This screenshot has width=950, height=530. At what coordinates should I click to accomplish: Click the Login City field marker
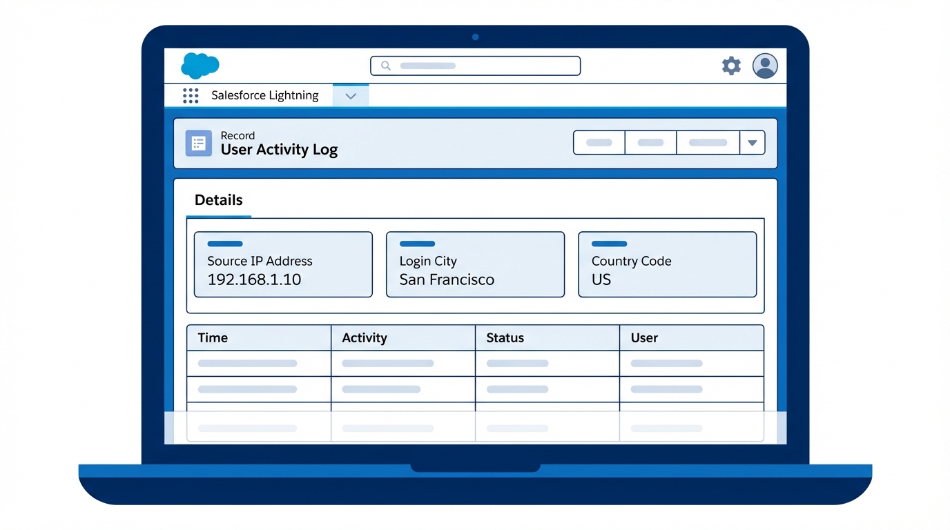point(416,244)
